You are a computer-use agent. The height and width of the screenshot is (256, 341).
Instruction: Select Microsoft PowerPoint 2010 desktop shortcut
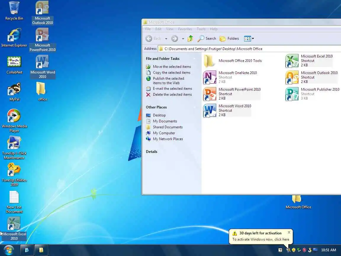(42, 40)
